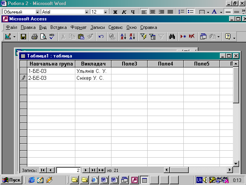
Task: Open the View mode design icon in Access
Action: 8,37
